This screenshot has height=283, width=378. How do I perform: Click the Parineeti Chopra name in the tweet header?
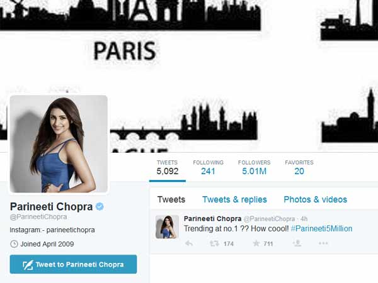[x=212, y=218]
